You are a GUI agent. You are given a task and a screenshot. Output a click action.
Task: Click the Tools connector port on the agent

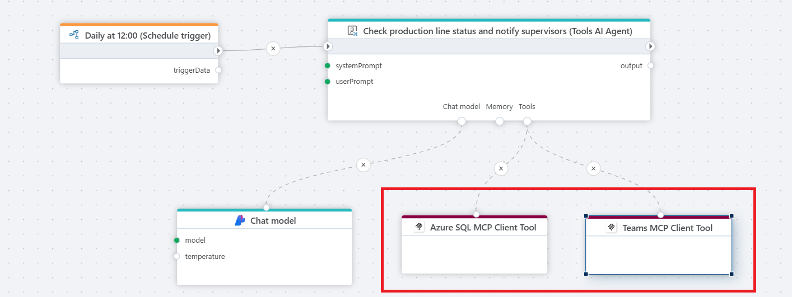pos(527,121)
